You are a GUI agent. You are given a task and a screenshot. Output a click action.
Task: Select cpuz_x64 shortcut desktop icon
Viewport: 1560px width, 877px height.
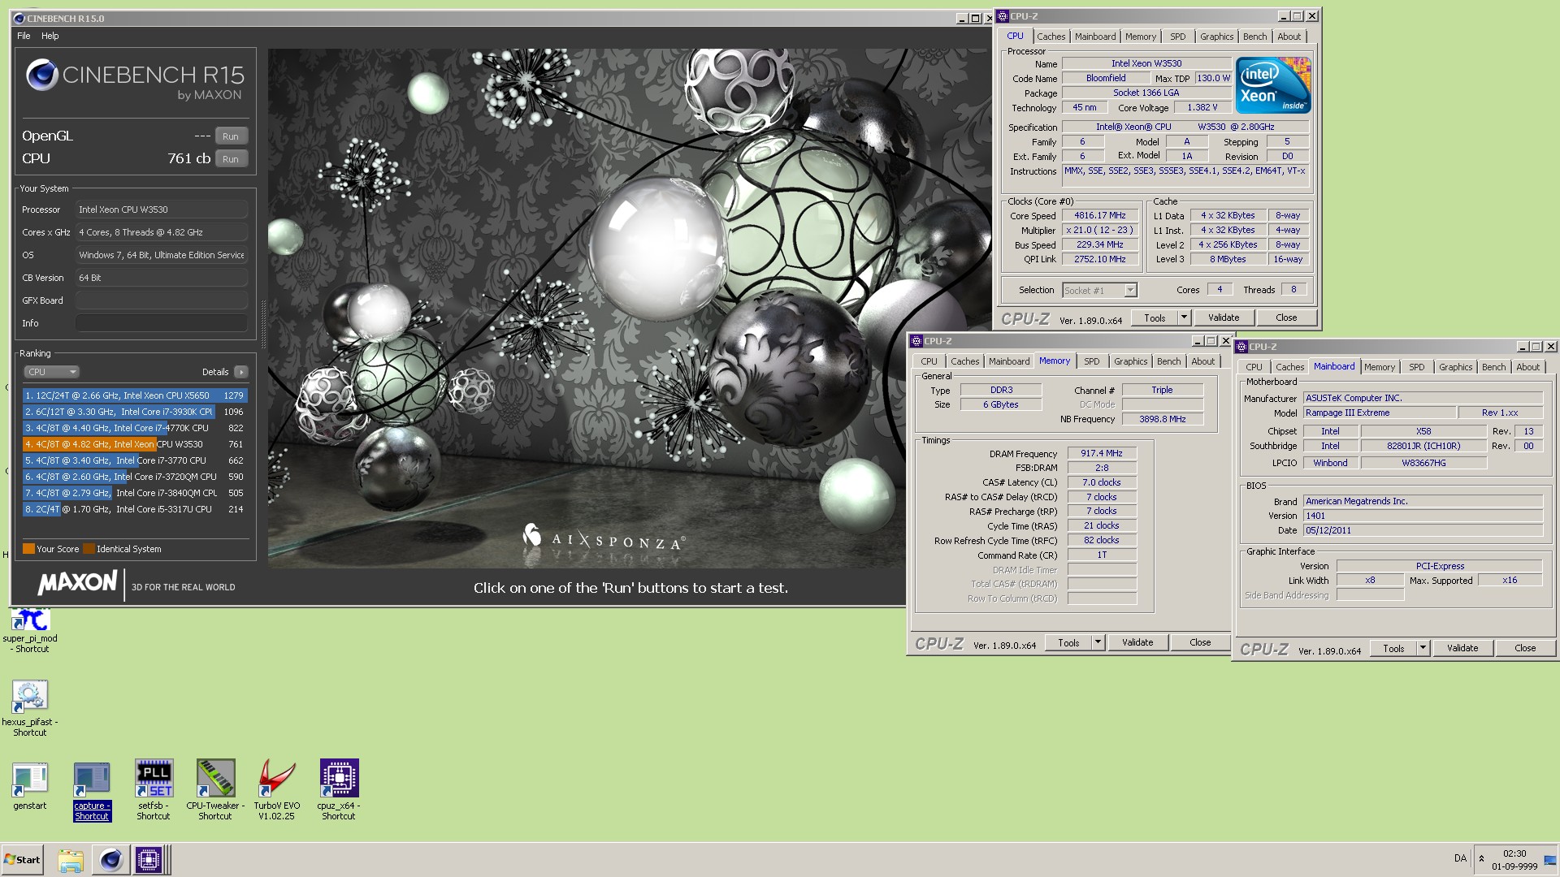click(x=339, y=791)
